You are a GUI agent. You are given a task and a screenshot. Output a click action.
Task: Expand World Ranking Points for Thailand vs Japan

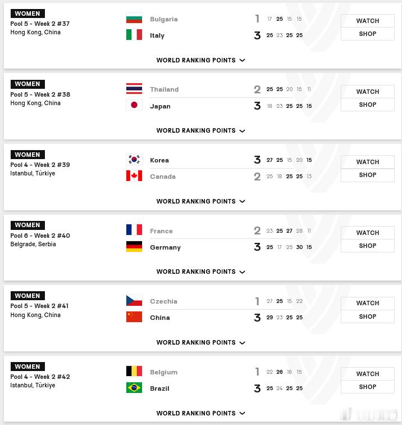click(x=200, y=130)
